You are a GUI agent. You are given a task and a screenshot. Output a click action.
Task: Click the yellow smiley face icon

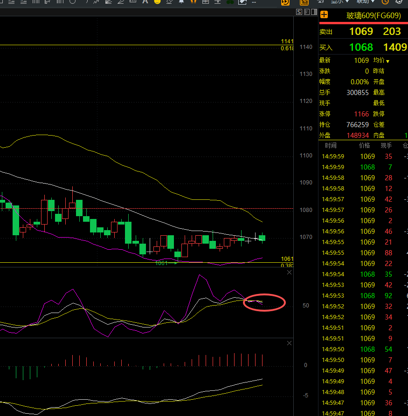pyautogui.click(x=157, y=2)
